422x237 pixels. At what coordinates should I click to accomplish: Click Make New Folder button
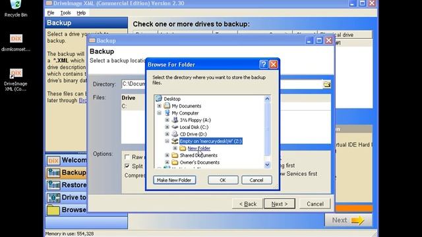[174, 180]
